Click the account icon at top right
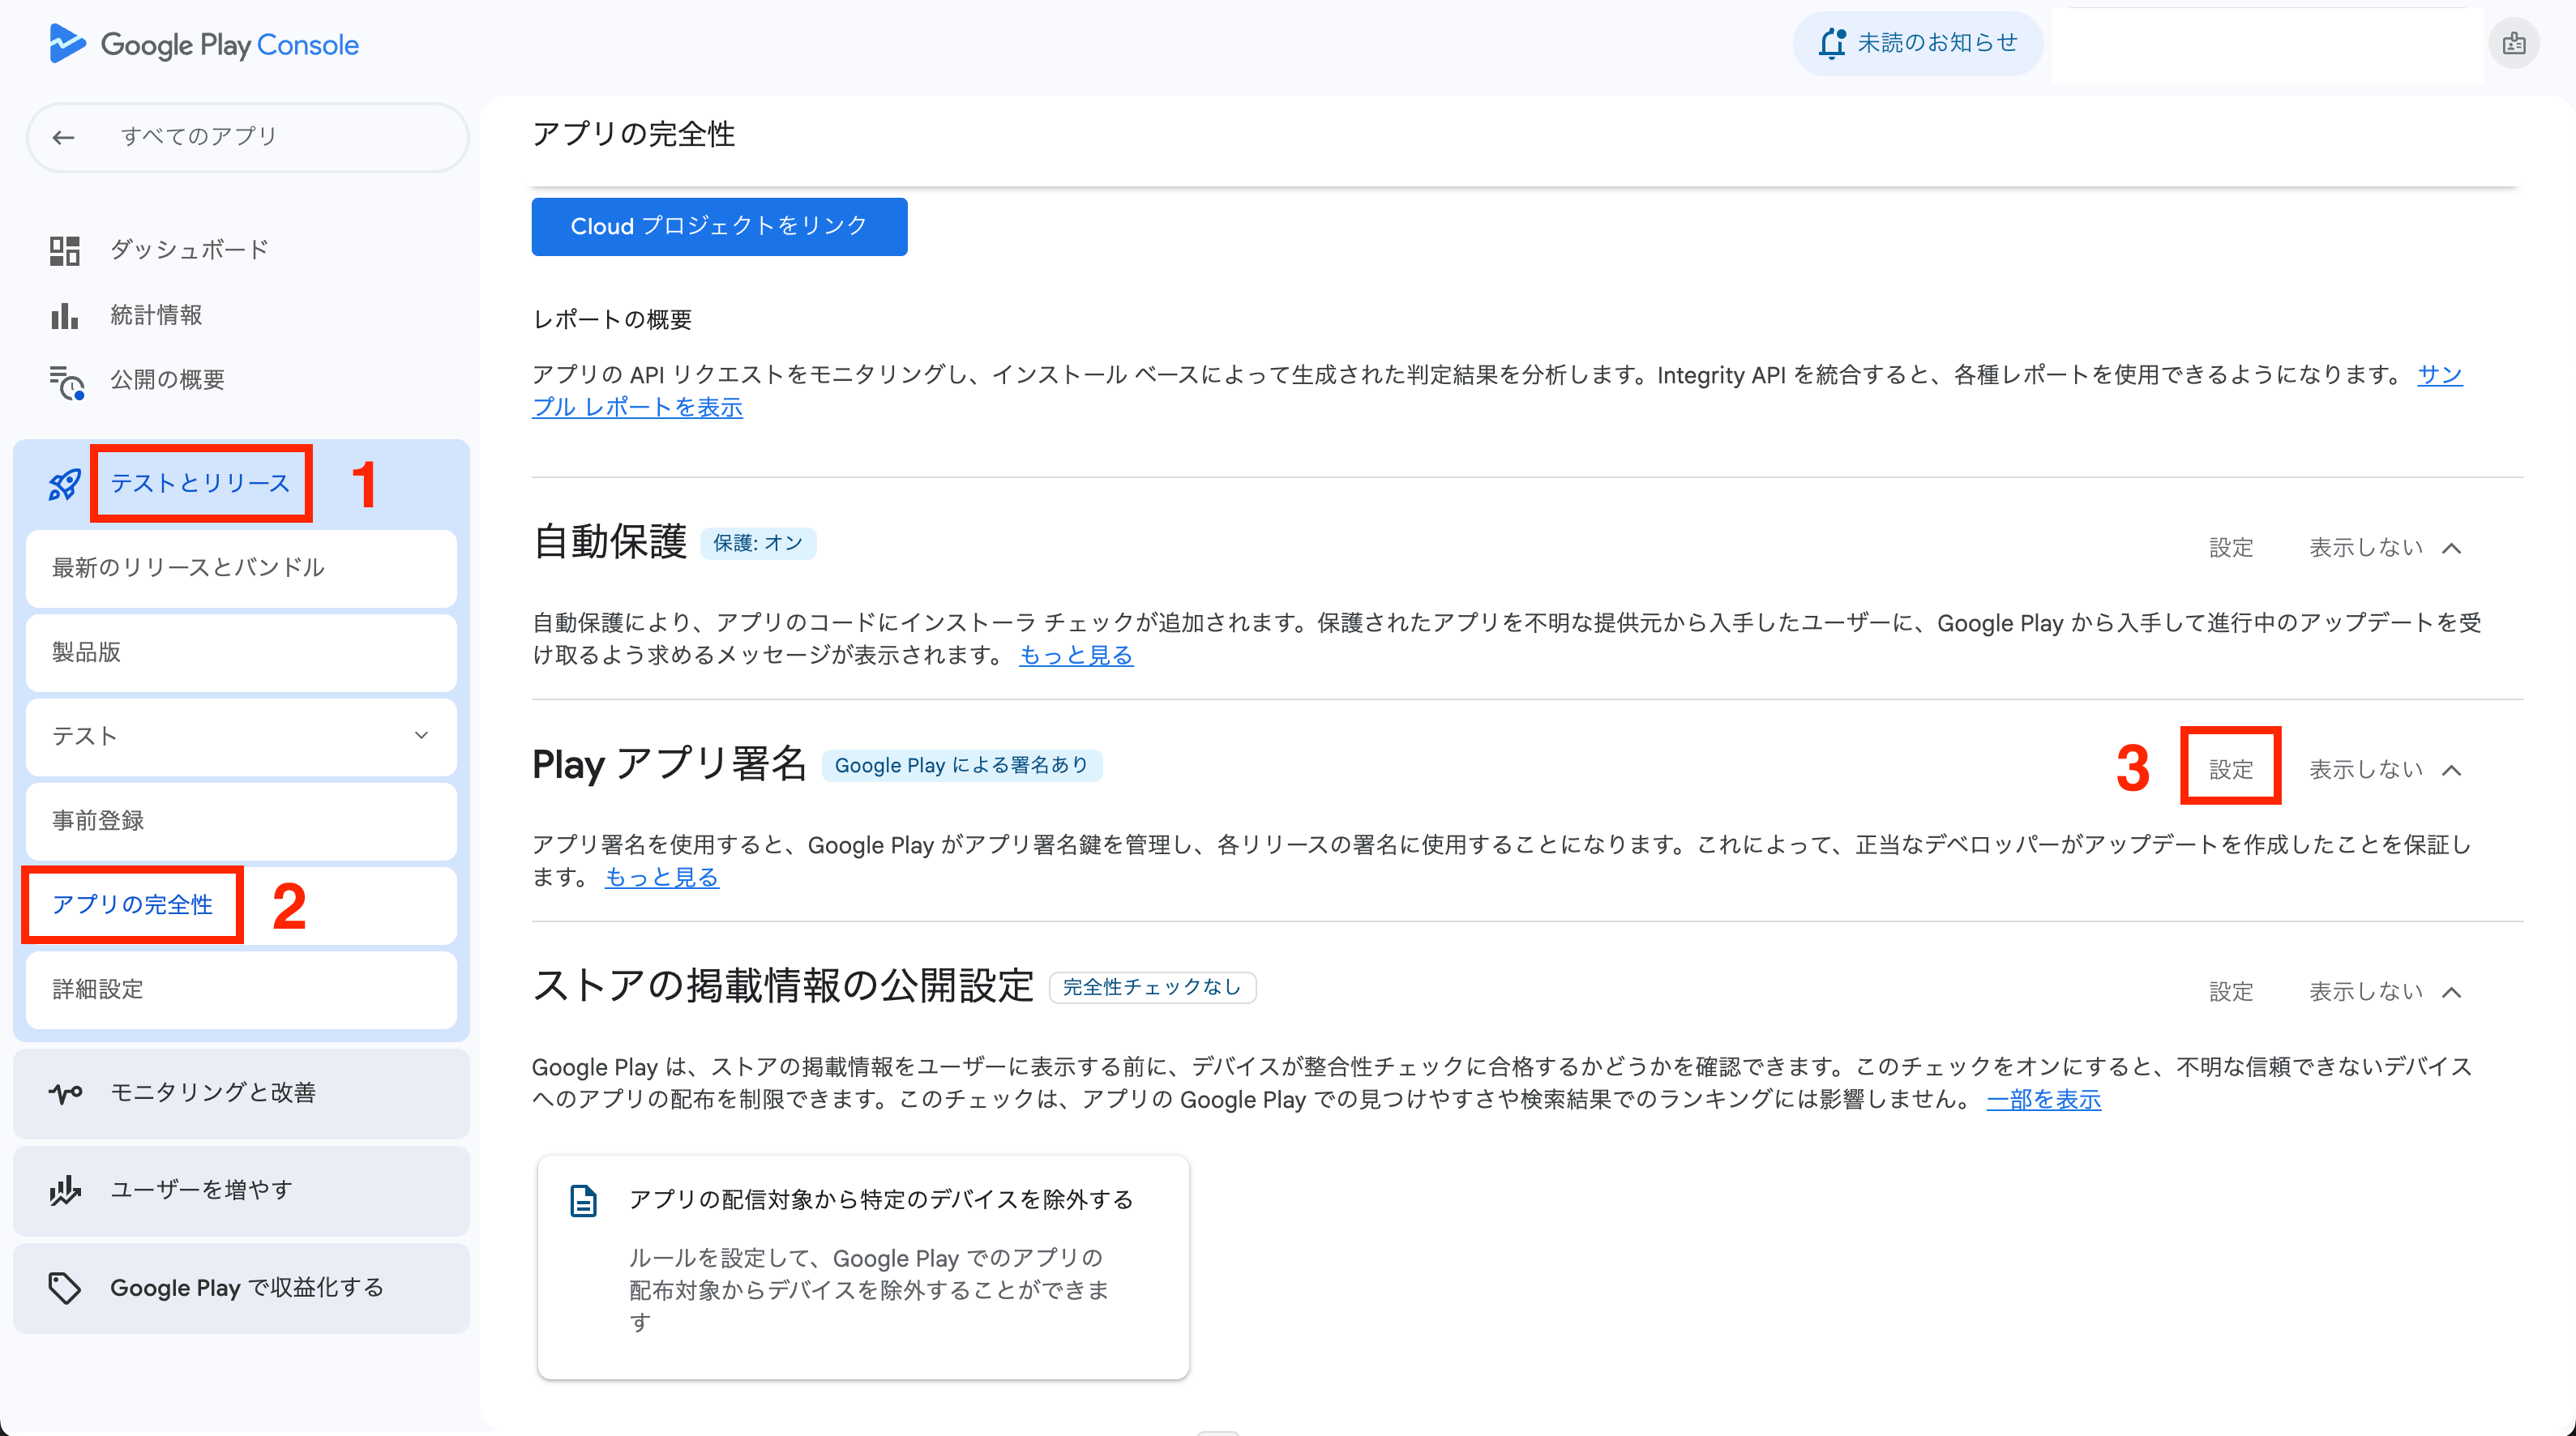The height and width of the screenshot is (1436, 2576). point(2513,44)
